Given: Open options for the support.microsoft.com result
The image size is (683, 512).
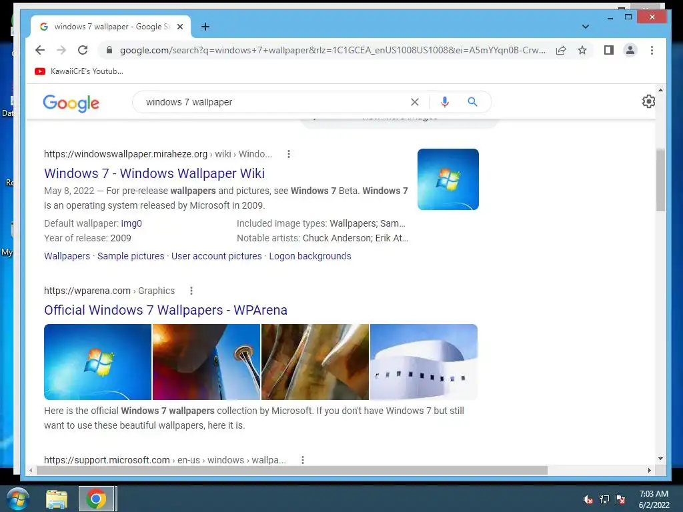Looking at the screenshot, I should point(303,460).
